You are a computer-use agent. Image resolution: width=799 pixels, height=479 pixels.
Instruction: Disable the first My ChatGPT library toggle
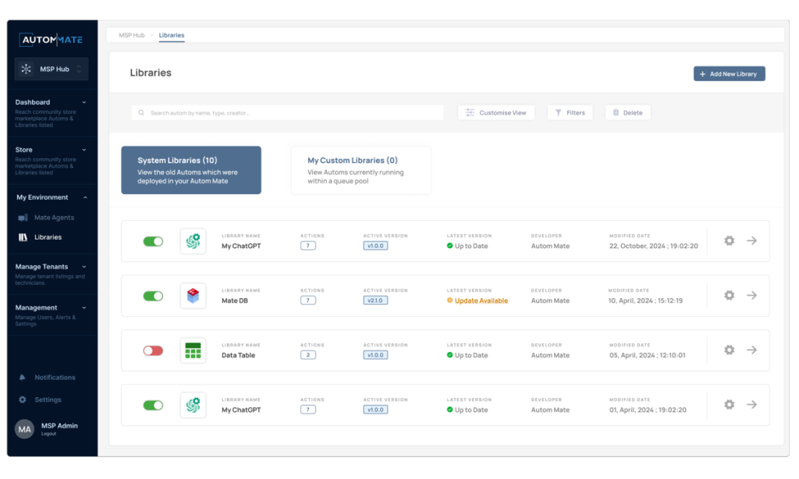153,241
